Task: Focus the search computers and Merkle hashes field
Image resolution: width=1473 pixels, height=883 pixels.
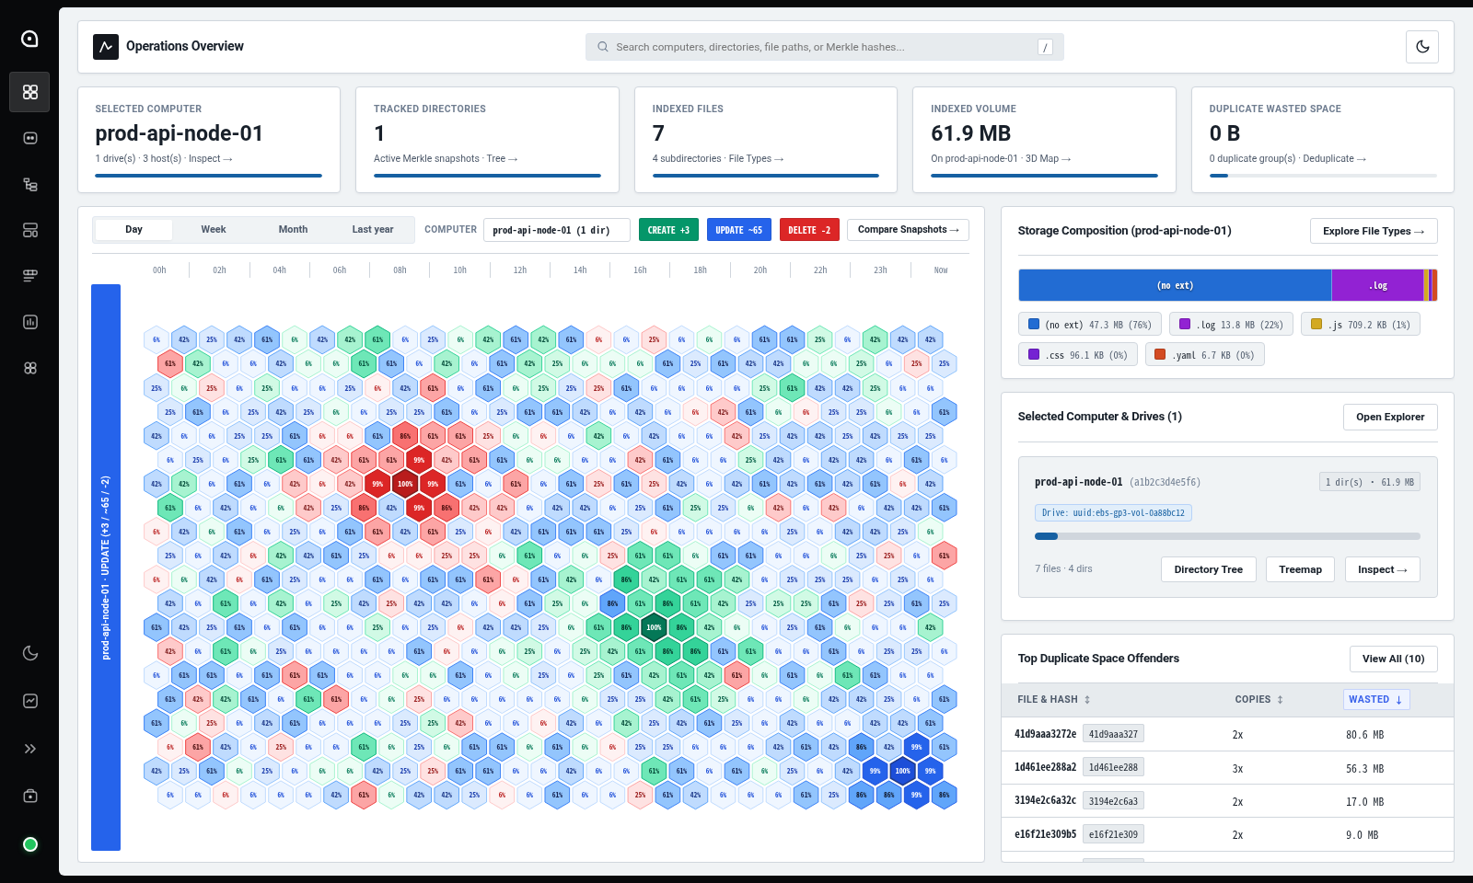Action: [x=824, y=47]
